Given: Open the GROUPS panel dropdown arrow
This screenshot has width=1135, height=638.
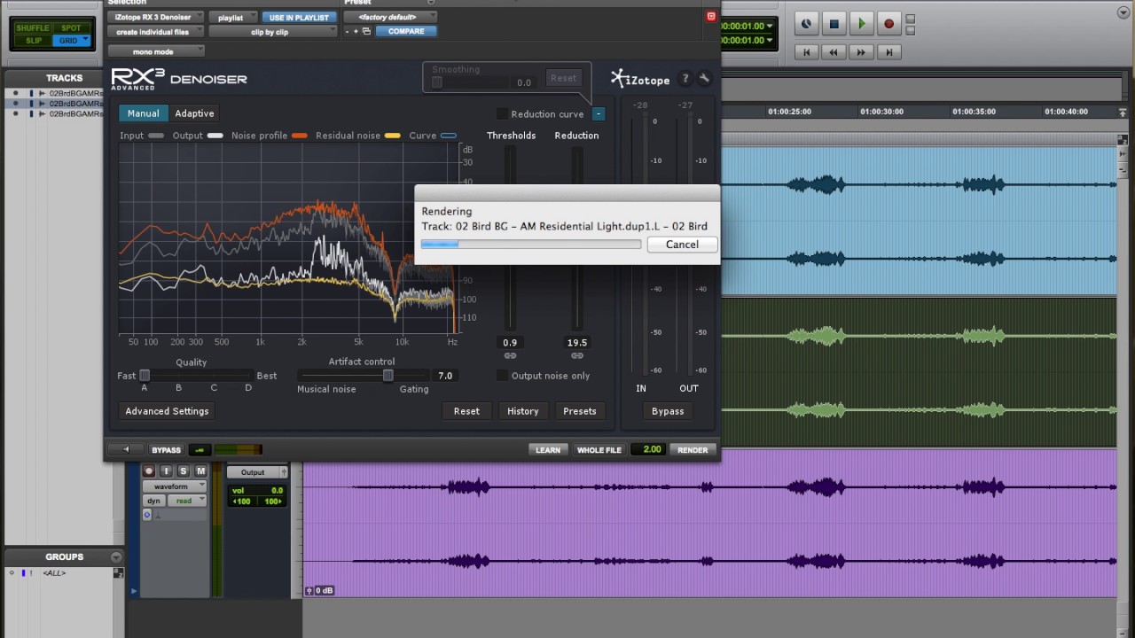Looking at the screenshot, I should [116, 556].
